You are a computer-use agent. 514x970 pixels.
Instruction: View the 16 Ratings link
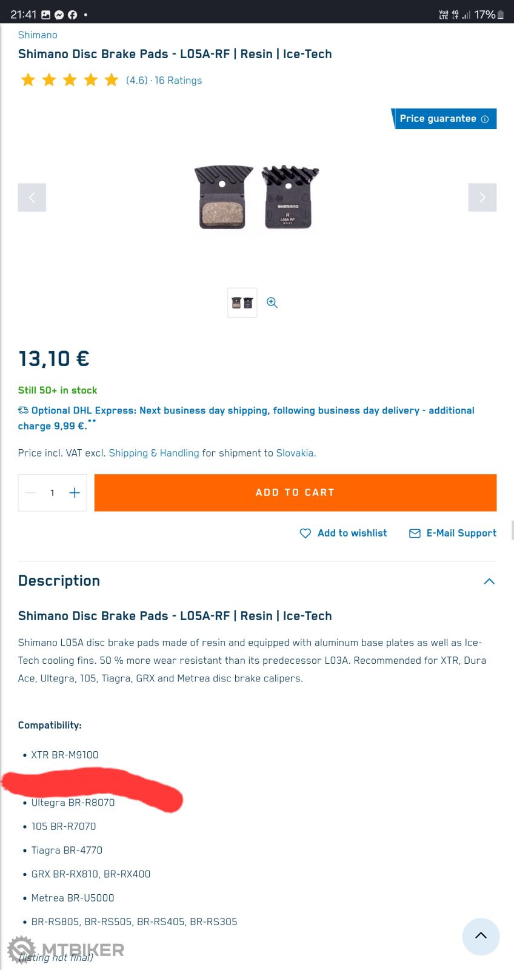point(178,80)
